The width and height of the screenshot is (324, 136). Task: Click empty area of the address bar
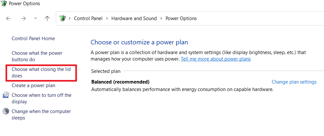click(x=260, y=18)
